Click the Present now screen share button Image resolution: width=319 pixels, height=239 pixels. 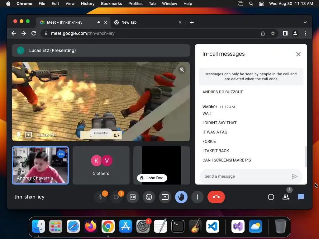[x=165, y=197]
